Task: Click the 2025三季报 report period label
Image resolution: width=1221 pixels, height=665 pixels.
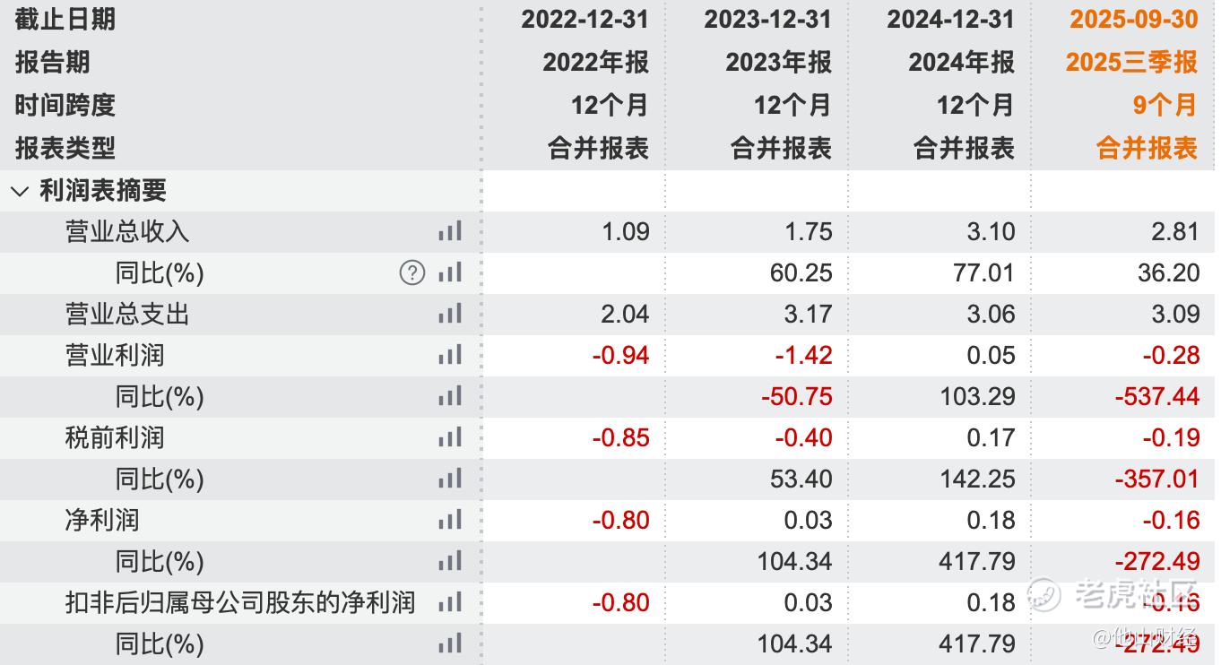Action: (1131, 62)
